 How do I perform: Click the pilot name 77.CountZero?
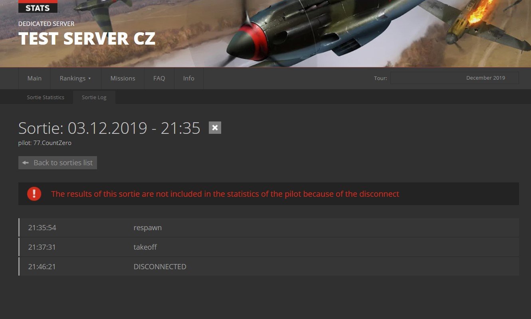coord(52,143)
